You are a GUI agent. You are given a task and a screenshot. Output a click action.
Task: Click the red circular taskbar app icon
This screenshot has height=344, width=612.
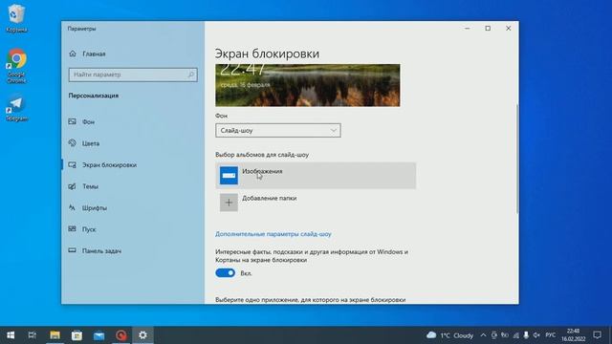[121, 335]
